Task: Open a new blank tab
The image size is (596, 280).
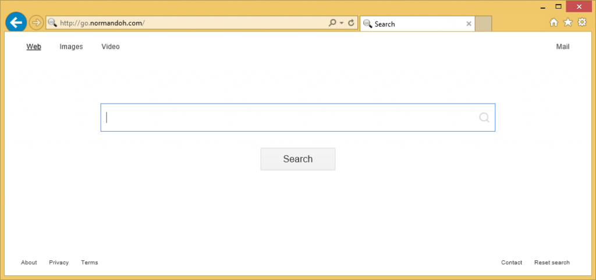Action: (x=484, y=24)
